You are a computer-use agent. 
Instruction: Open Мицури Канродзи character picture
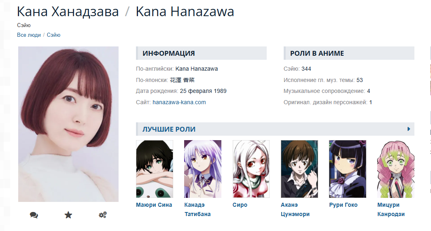(x=396, y=169)
